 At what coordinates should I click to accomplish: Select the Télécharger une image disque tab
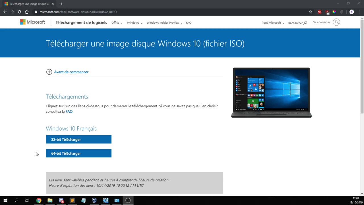pyautogui.click(x=29, y=4)
